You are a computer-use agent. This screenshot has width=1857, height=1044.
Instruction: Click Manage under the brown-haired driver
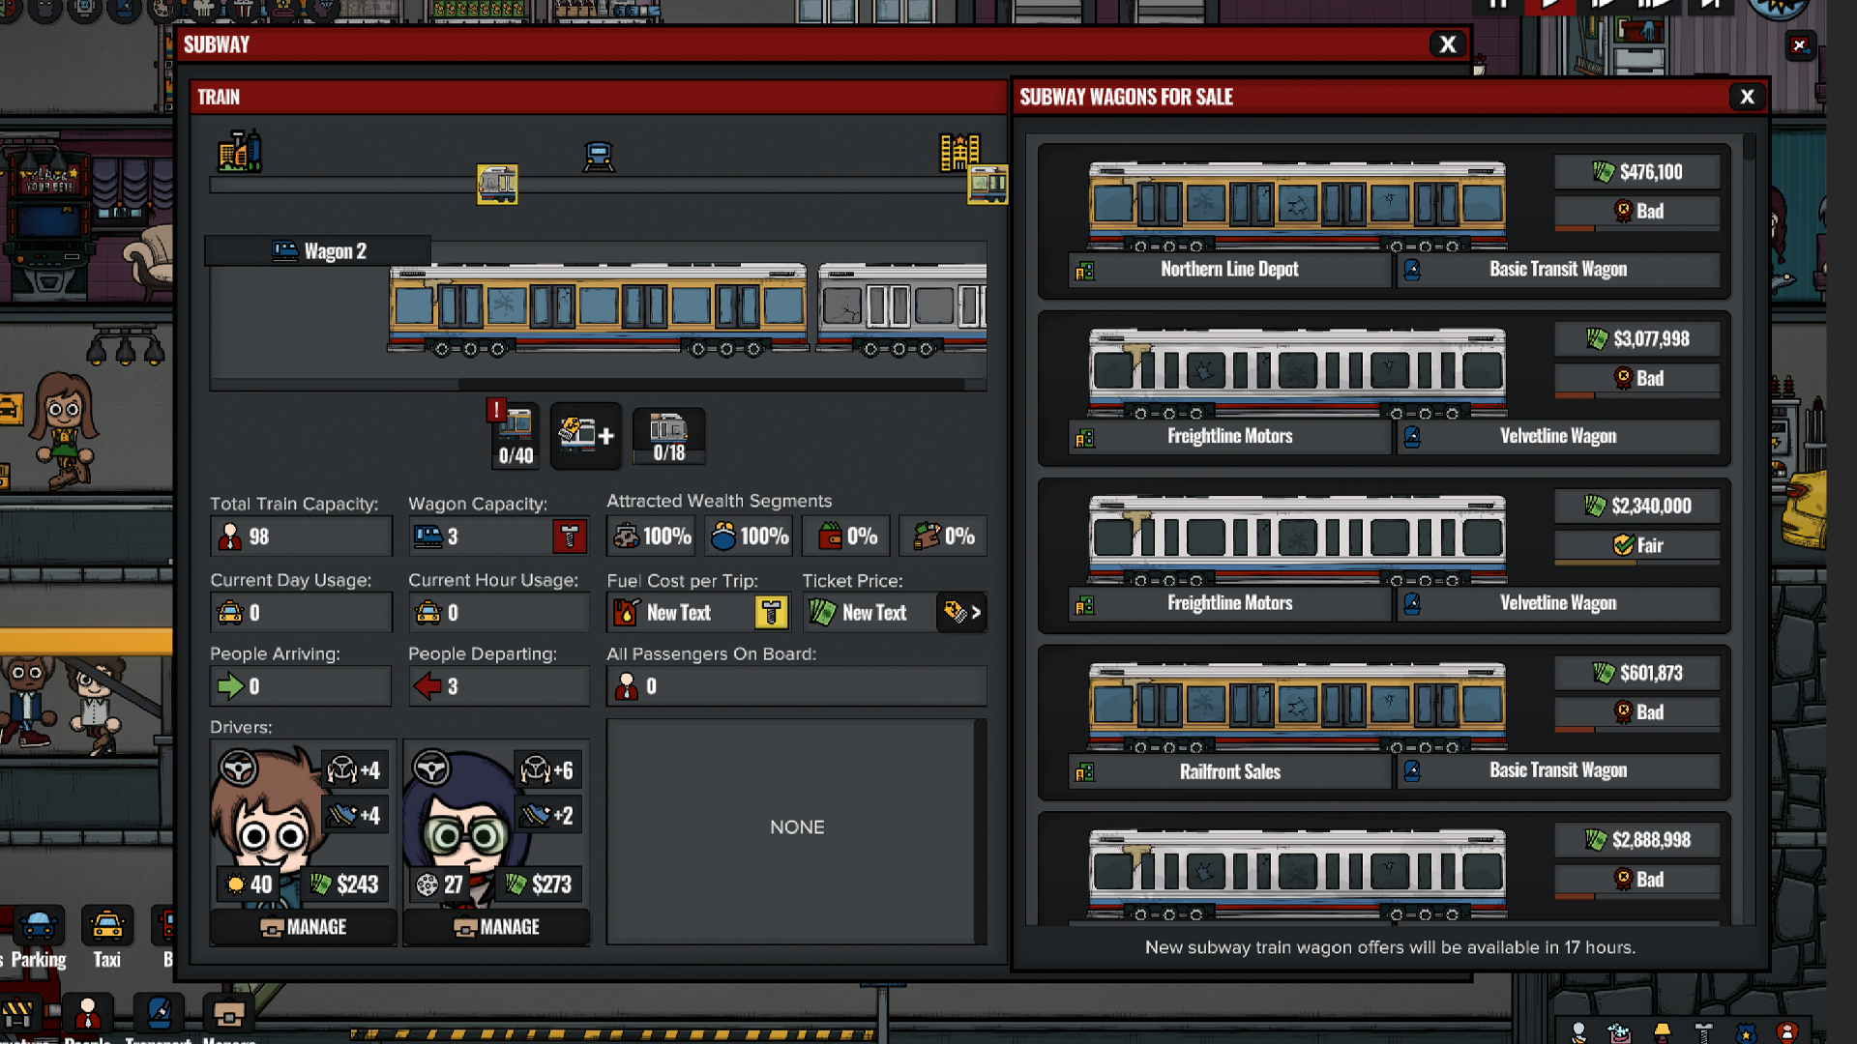(x=303, y=927)
